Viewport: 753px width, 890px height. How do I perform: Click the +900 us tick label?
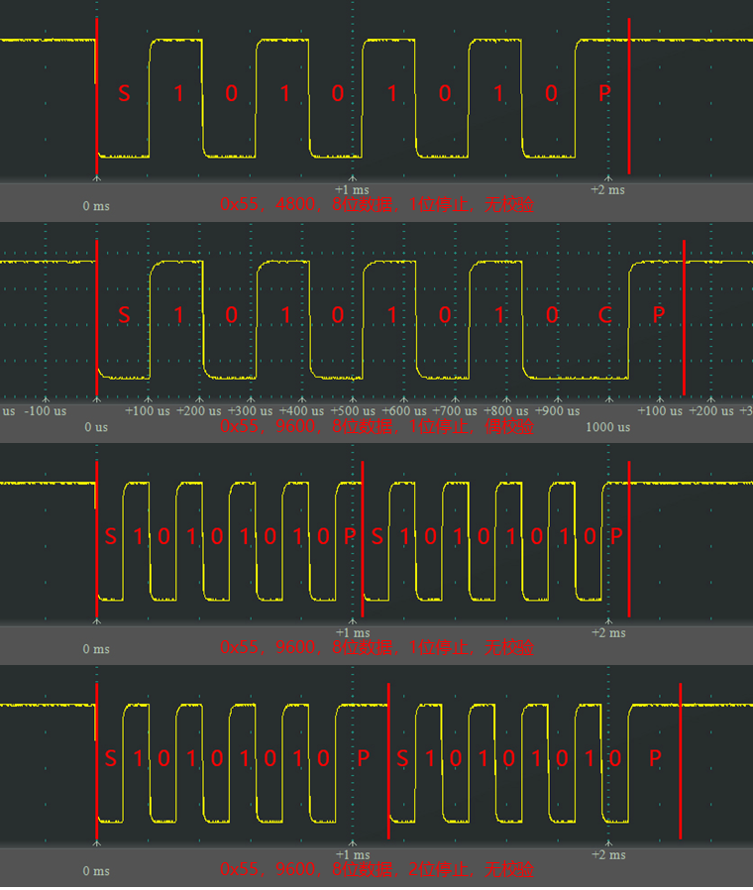tap(558, 410)
